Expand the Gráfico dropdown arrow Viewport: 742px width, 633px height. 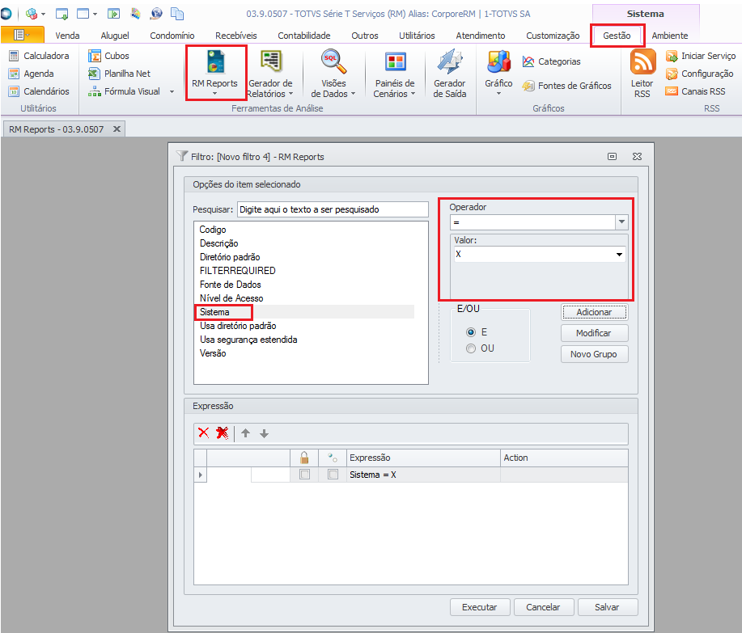click(x=498, y=94)
